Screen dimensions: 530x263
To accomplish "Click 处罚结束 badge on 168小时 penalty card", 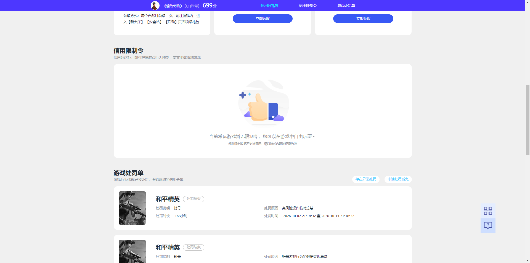I will click(x=194, y=199).
